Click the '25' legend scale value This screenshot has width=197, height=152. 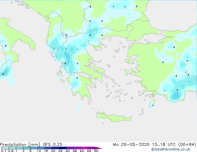pos(60,151)
